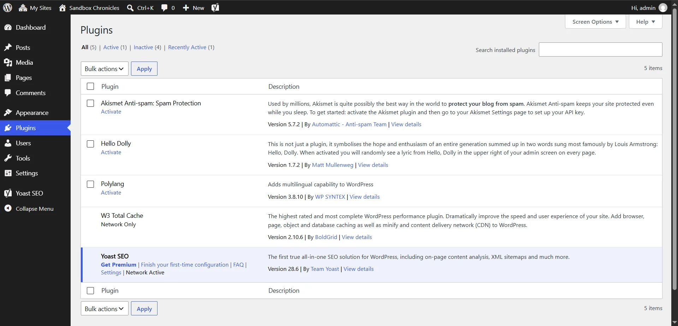The image size is (678, 326).
Task: Check the Akismet Anti-spam plugin checkbox
Action: click(x=90, y=103)
